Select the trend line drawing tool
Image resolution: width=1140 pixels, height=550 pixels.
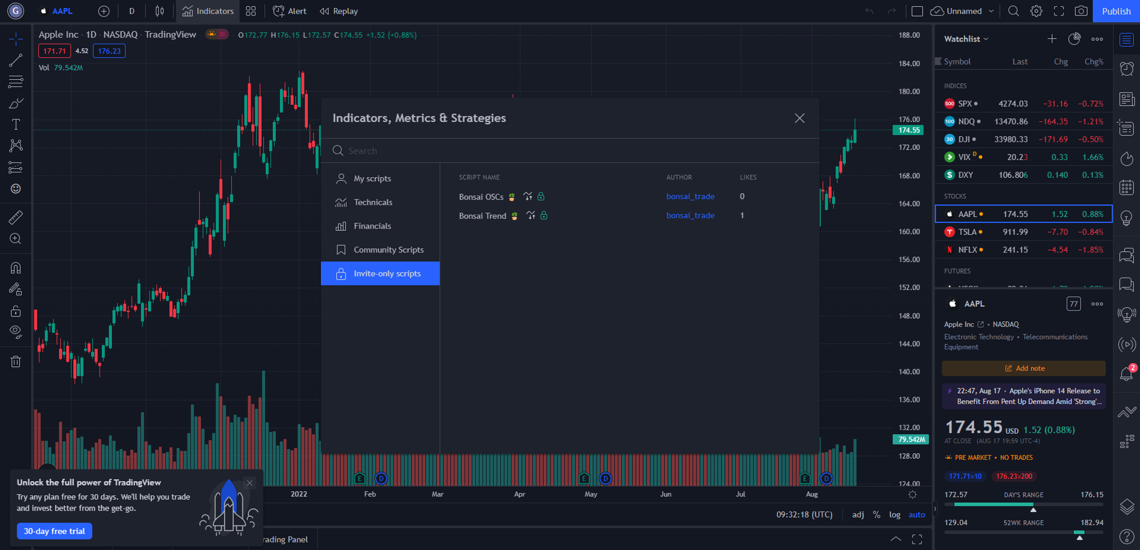tap(15, 60)
